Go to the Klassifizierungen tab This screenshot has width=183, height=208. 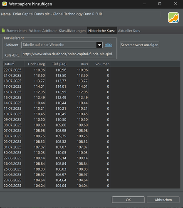click(72, 31)
